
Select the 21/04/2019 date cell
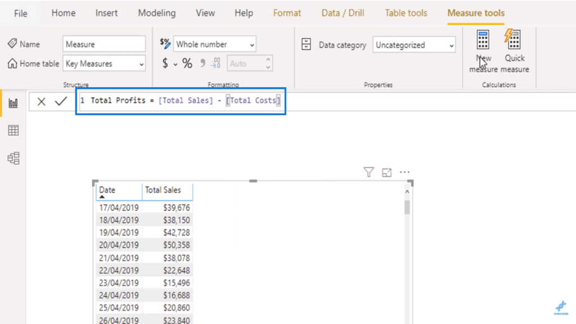point(119,258)
